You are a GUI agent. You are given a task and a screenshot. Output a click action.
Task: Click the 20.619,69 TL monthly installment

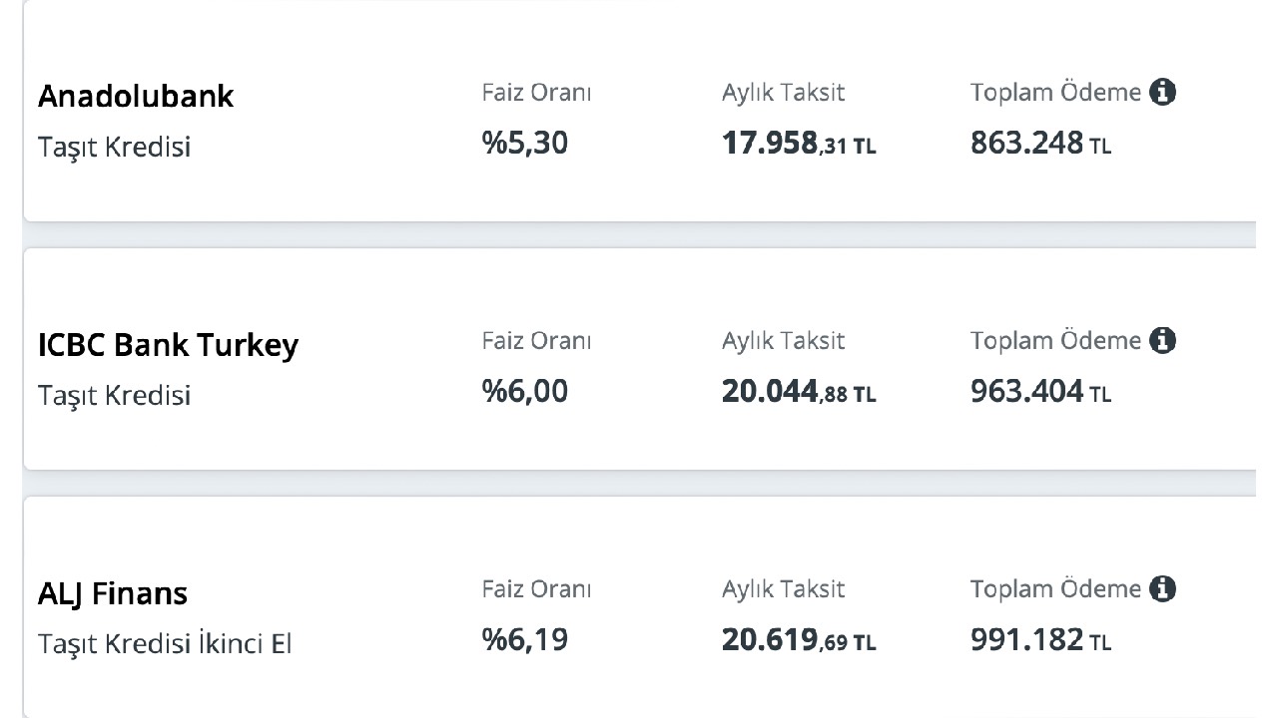pyautogui.click(x=799, y=641)
